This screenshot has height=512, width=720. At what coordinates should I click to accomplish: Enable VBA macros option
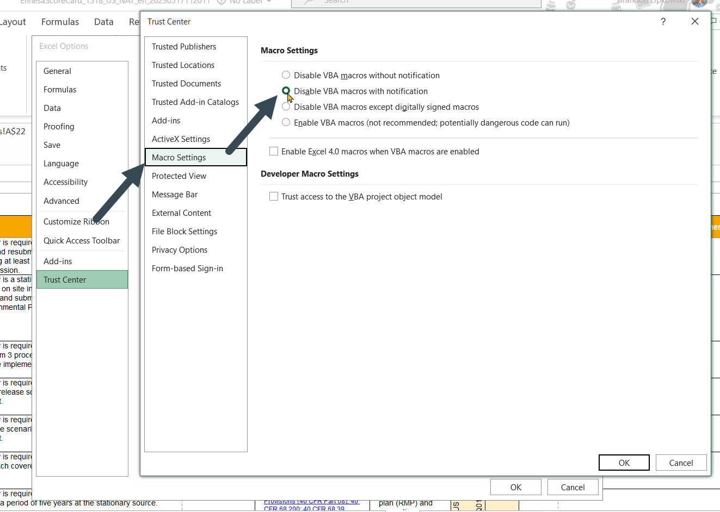286,122
